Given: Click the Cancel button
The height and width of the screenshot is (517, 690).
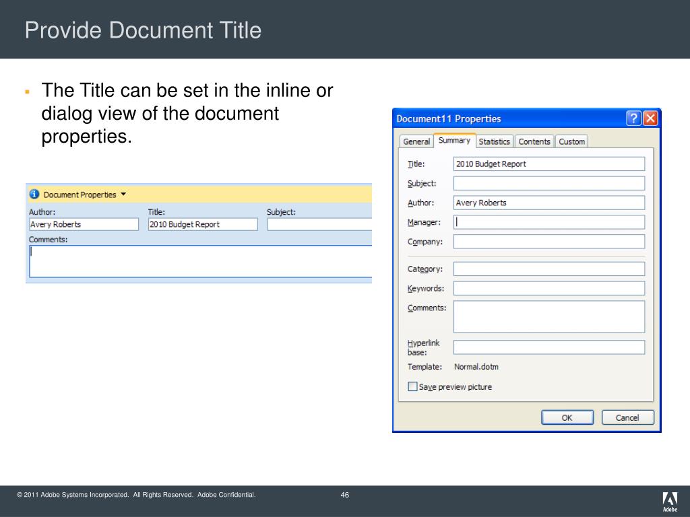Looking at the screenshot, I should [x=627, y=417].
